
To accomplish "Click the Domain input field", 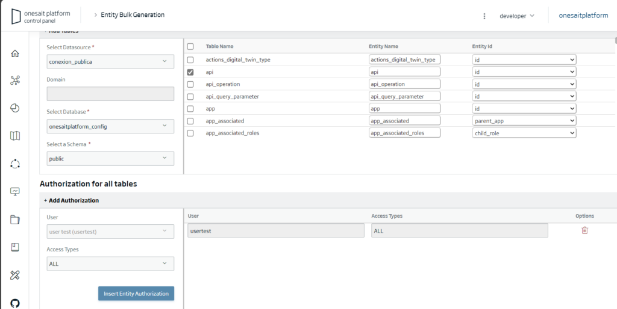I will point(110,94).
